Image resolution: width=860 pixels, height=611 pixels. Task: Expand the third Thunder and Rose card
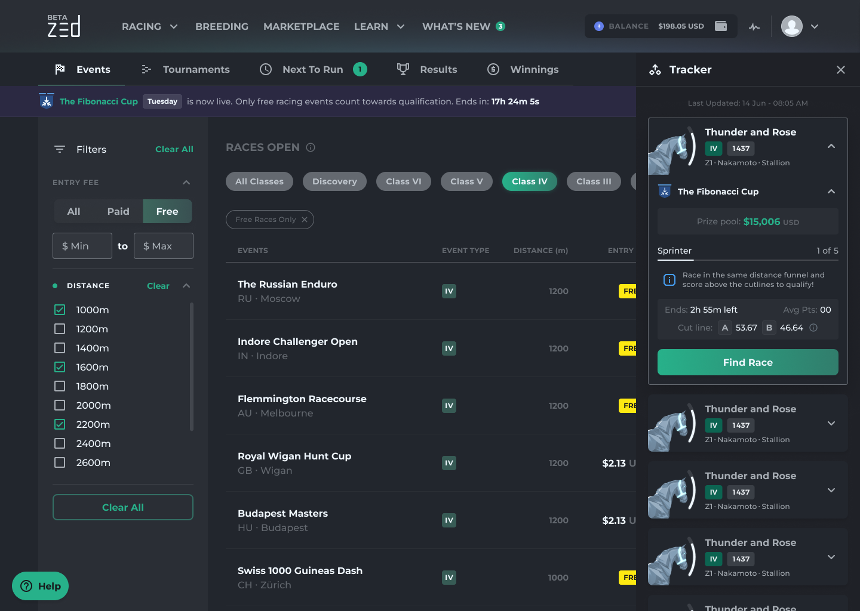tap(831, 490)
